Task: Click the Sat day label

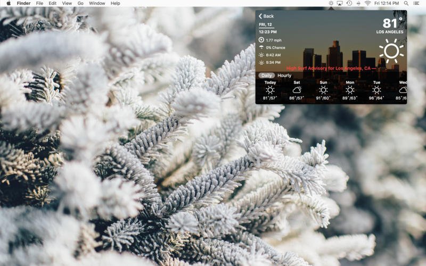Action: pyautogui.click(x=297, y=82)
